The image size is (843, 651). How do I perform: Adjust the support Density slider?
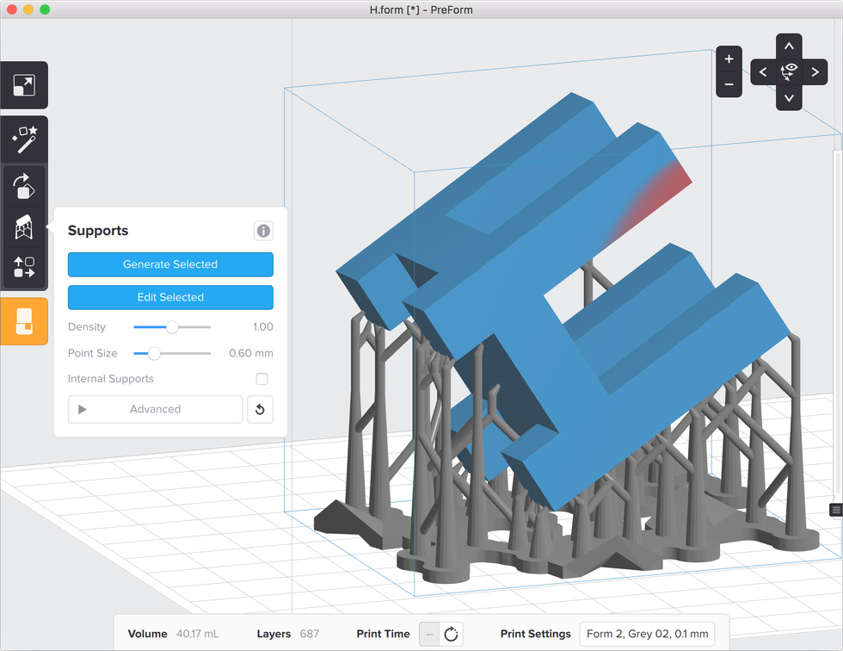171,327
